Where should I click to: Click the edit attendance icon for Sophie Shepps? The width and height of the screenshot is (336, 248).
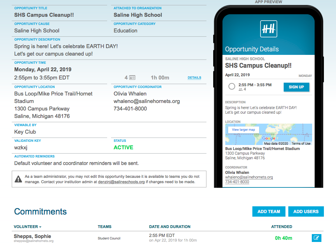[x=316, y=238]
